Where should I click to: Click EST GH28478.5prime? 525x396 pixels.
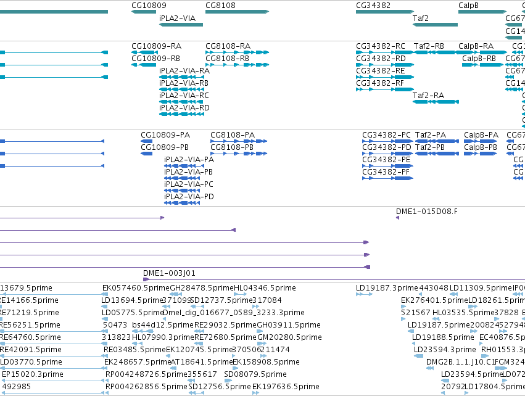202,288
